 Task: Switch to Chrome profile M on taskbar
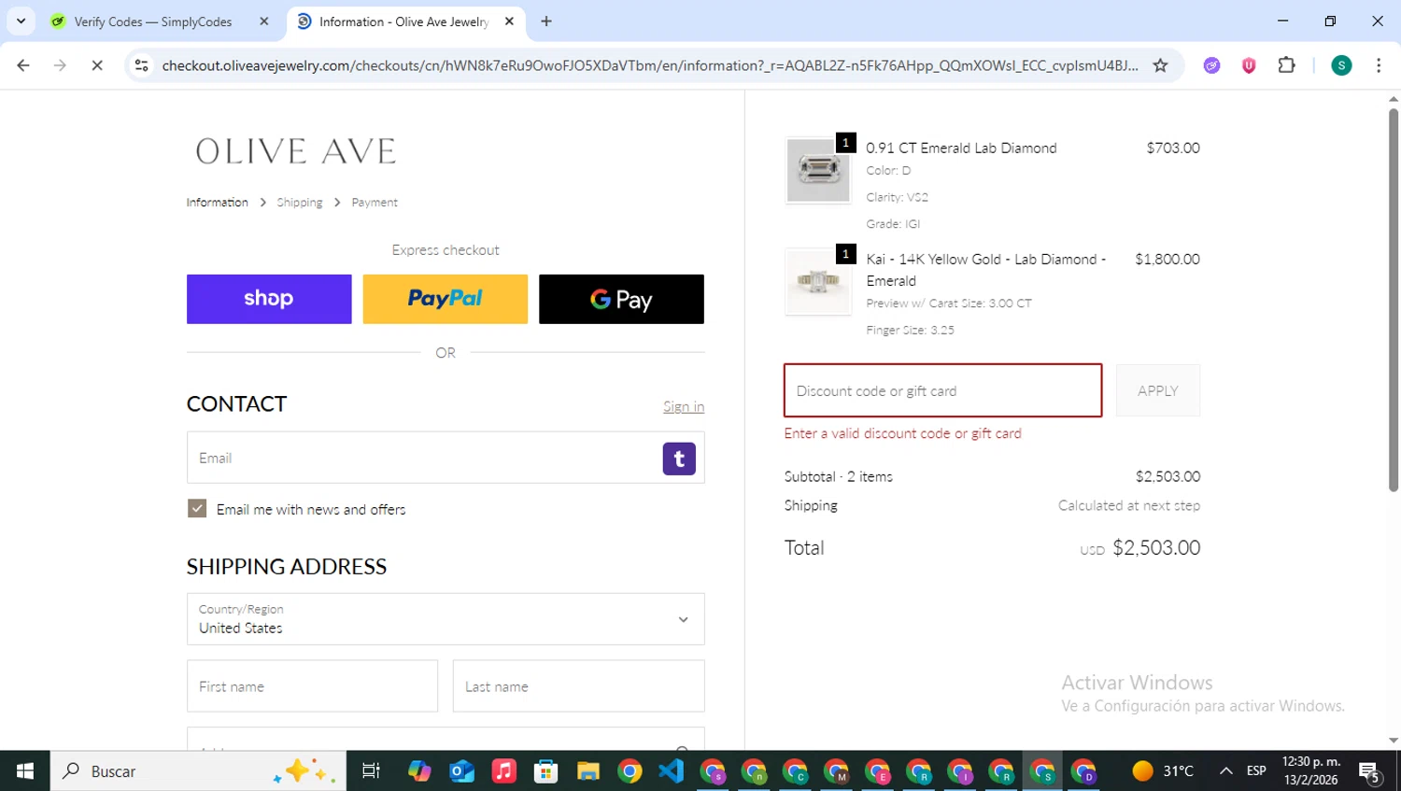coord(837,771)
